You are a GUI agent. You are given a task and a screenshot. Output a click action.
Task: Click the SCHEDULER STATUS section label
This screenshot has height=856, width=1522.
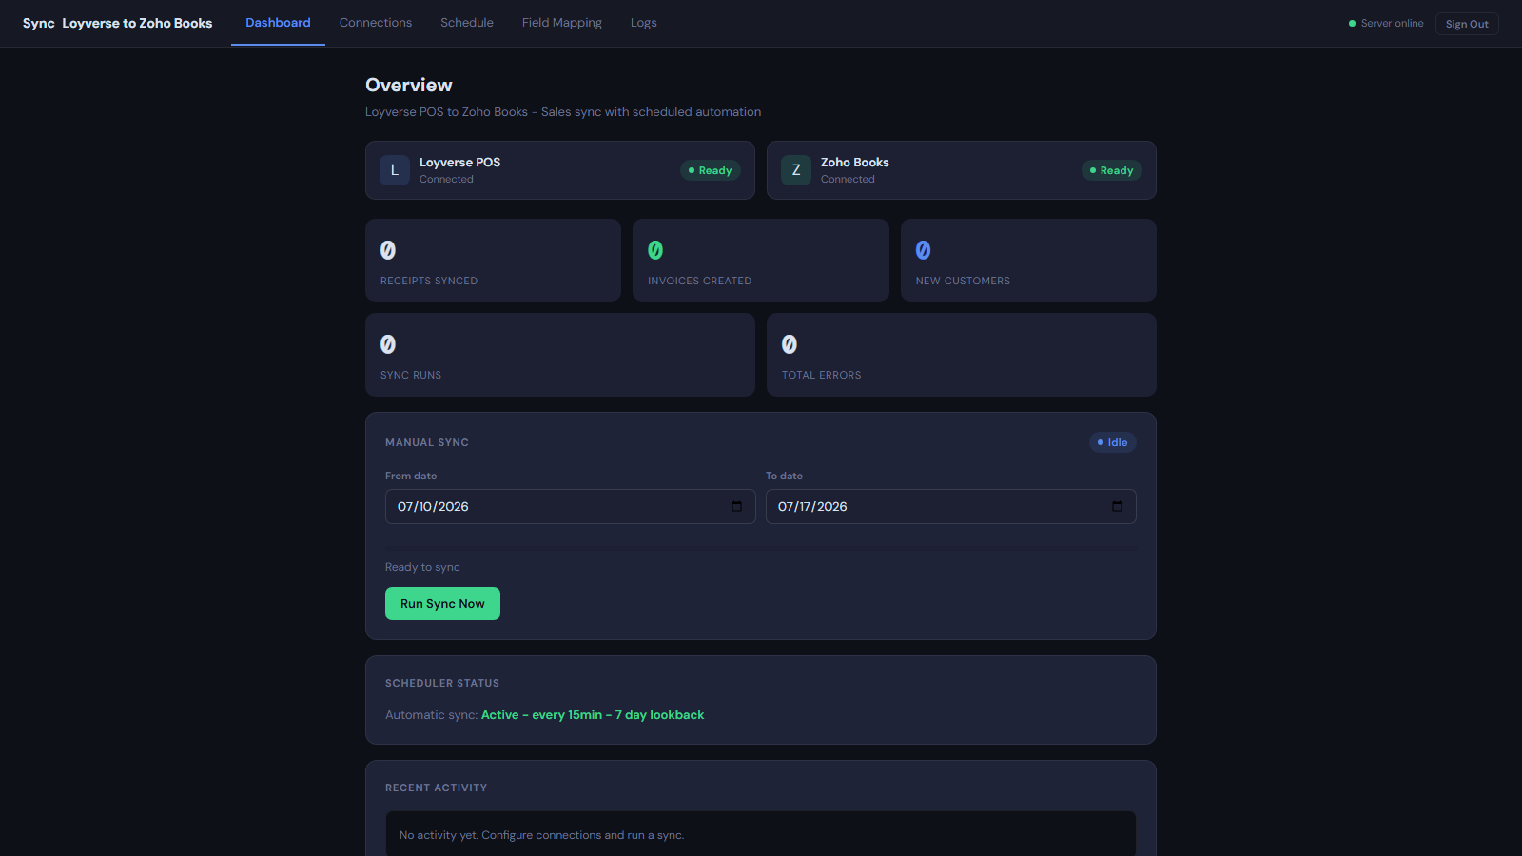(x=442, y=683)
